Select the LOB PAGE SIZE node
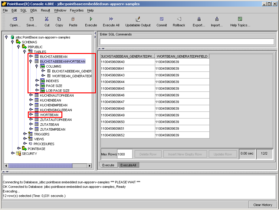 click(x=58, y=91)
